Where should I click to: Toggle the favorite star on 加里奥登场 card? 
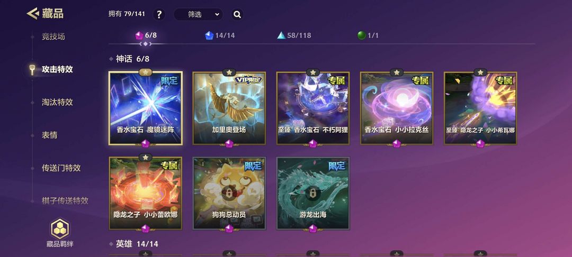229,72
